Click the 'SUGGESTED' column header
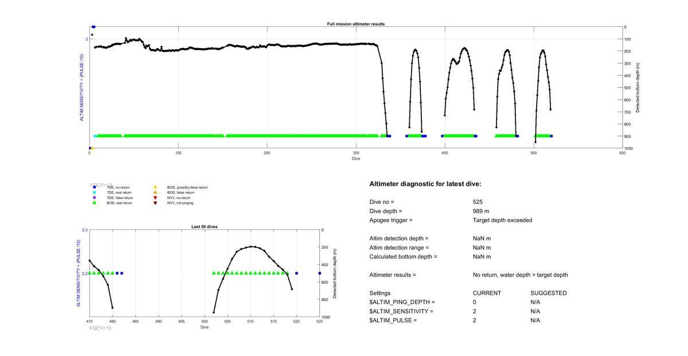Image resolution: width=688 pixels, height=356 pixels. pyautogui.click(x=549, y=293)
